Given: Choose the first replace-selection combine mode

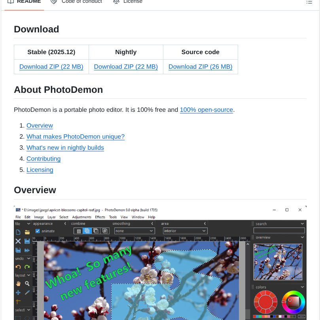Looking at the screenshot, I should click(x=79, y=231).
